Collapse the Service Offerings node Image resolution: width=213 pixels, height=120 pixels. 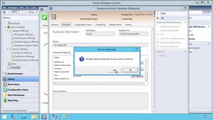8,49
